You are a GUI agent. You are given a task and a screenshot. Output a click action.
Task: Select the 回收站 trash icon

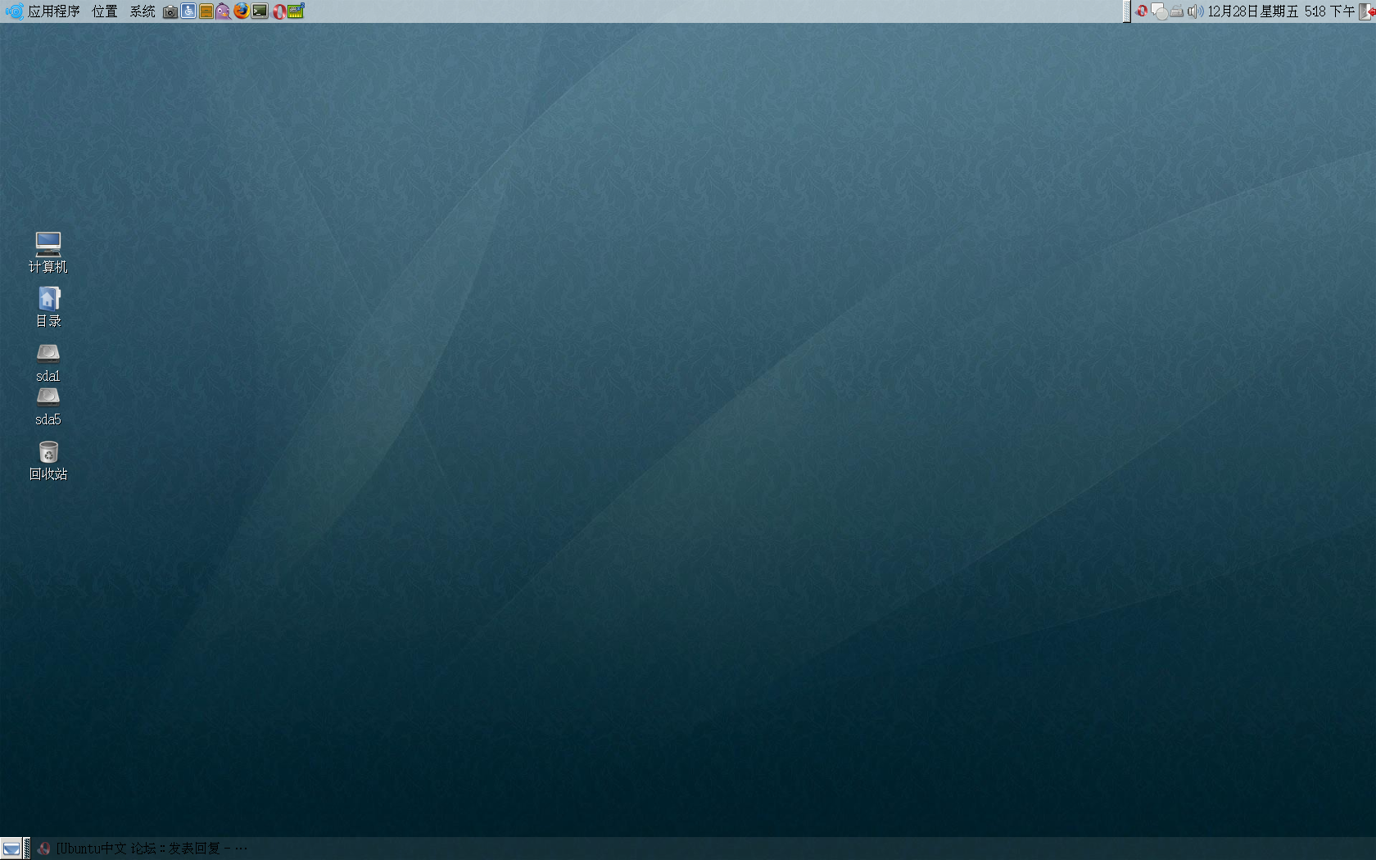pyautogui.click(x=48, y=460)
